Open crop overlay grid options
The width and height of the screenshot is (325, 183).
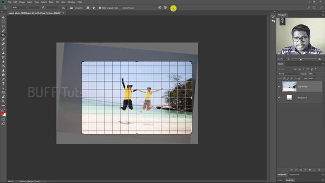tap(88, 8)
